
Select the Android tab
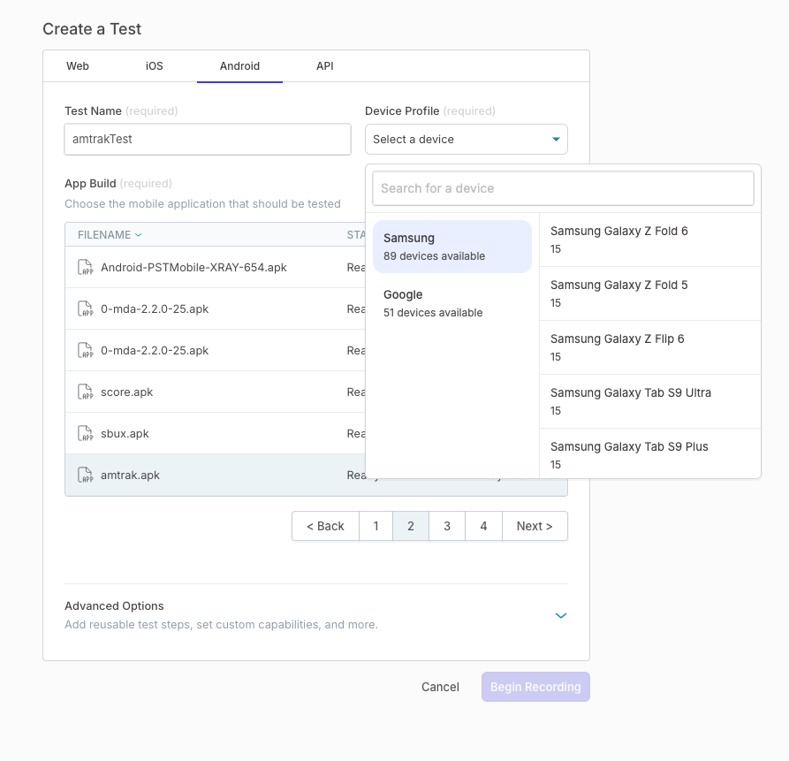[239, 66]
